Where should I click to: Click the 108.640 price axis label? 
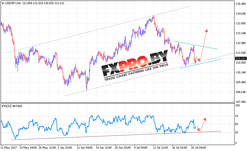pos(240,92)
